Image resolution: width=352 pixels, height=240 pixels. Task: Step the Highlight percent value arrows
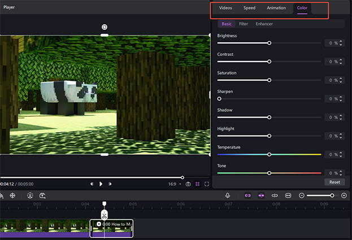click(x=341, y=136)
